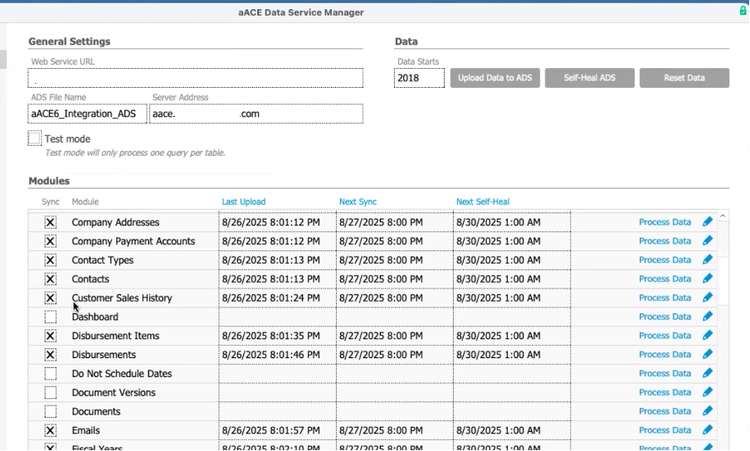The width and height of the screenshot is (750, 451).
Task: Click Process Data for Dashboard
Action: click(665, 316)
